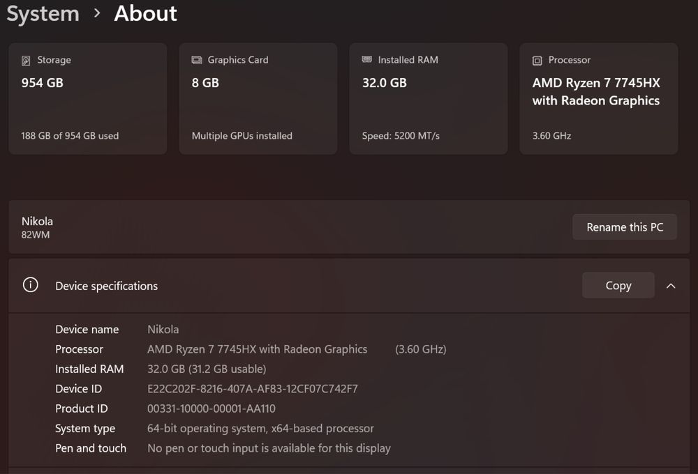Image resolution: width=698 pixels, height=474 pixels.
Task: Click the Processor chip icon
Action: [x=537, y=61]
